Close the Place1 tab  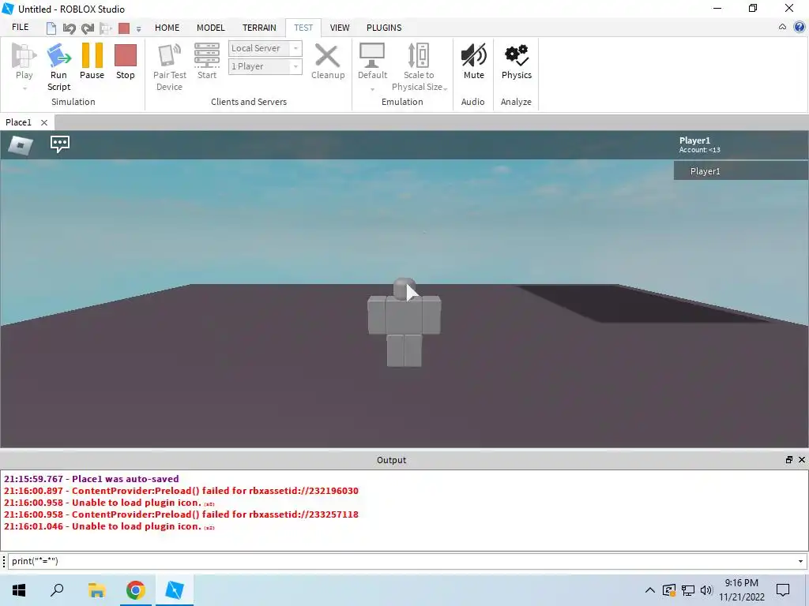[x=44, y=122]
